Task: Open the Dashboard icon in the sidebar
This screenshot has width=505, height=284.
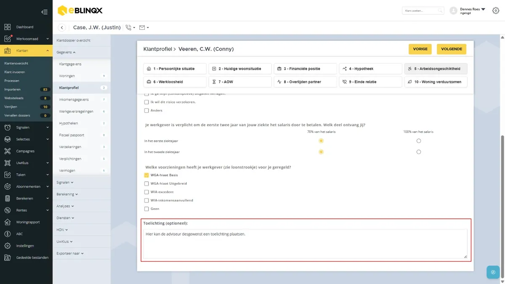Action: 8,27
